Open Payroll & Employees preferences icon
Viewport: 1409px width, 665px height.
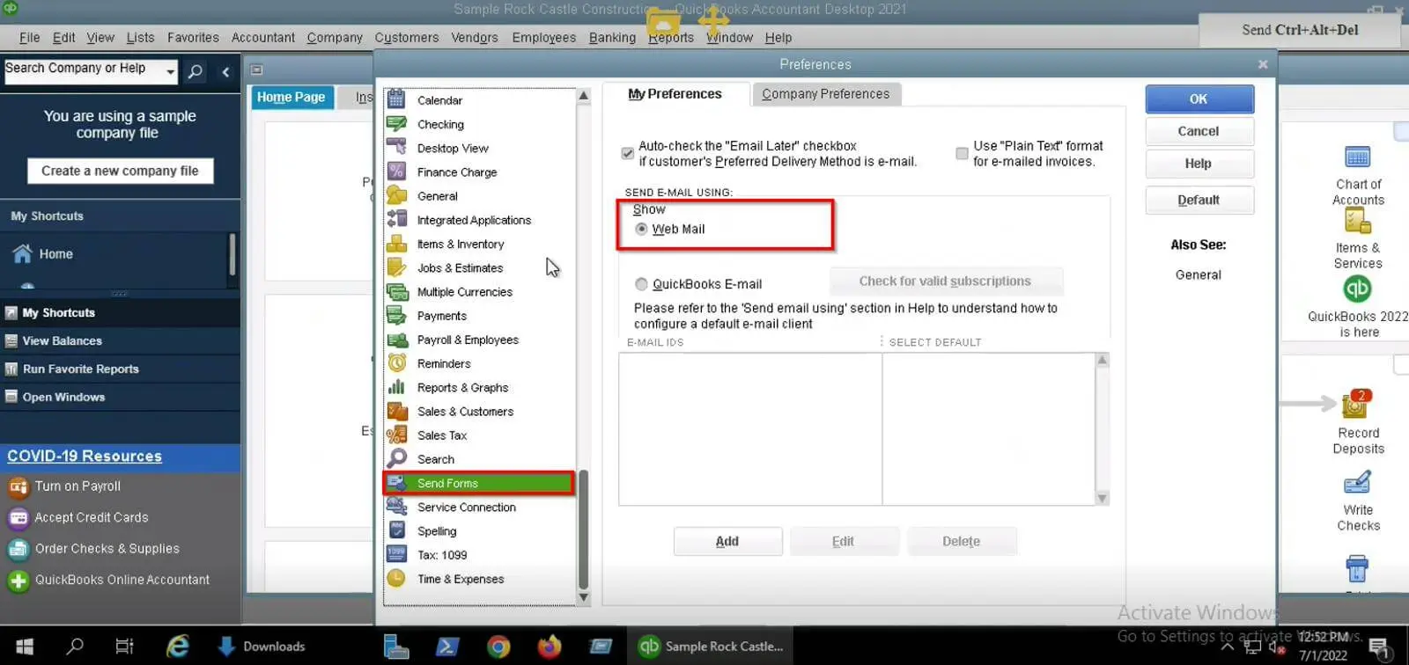[397, 340]
